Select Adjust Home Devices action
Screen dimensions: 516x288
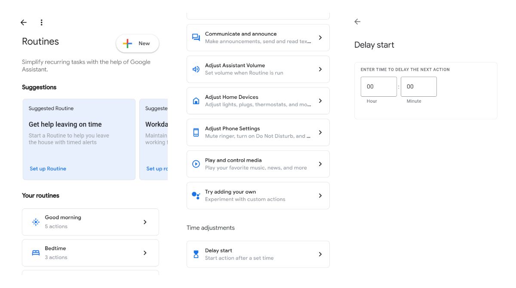point(258,101)
